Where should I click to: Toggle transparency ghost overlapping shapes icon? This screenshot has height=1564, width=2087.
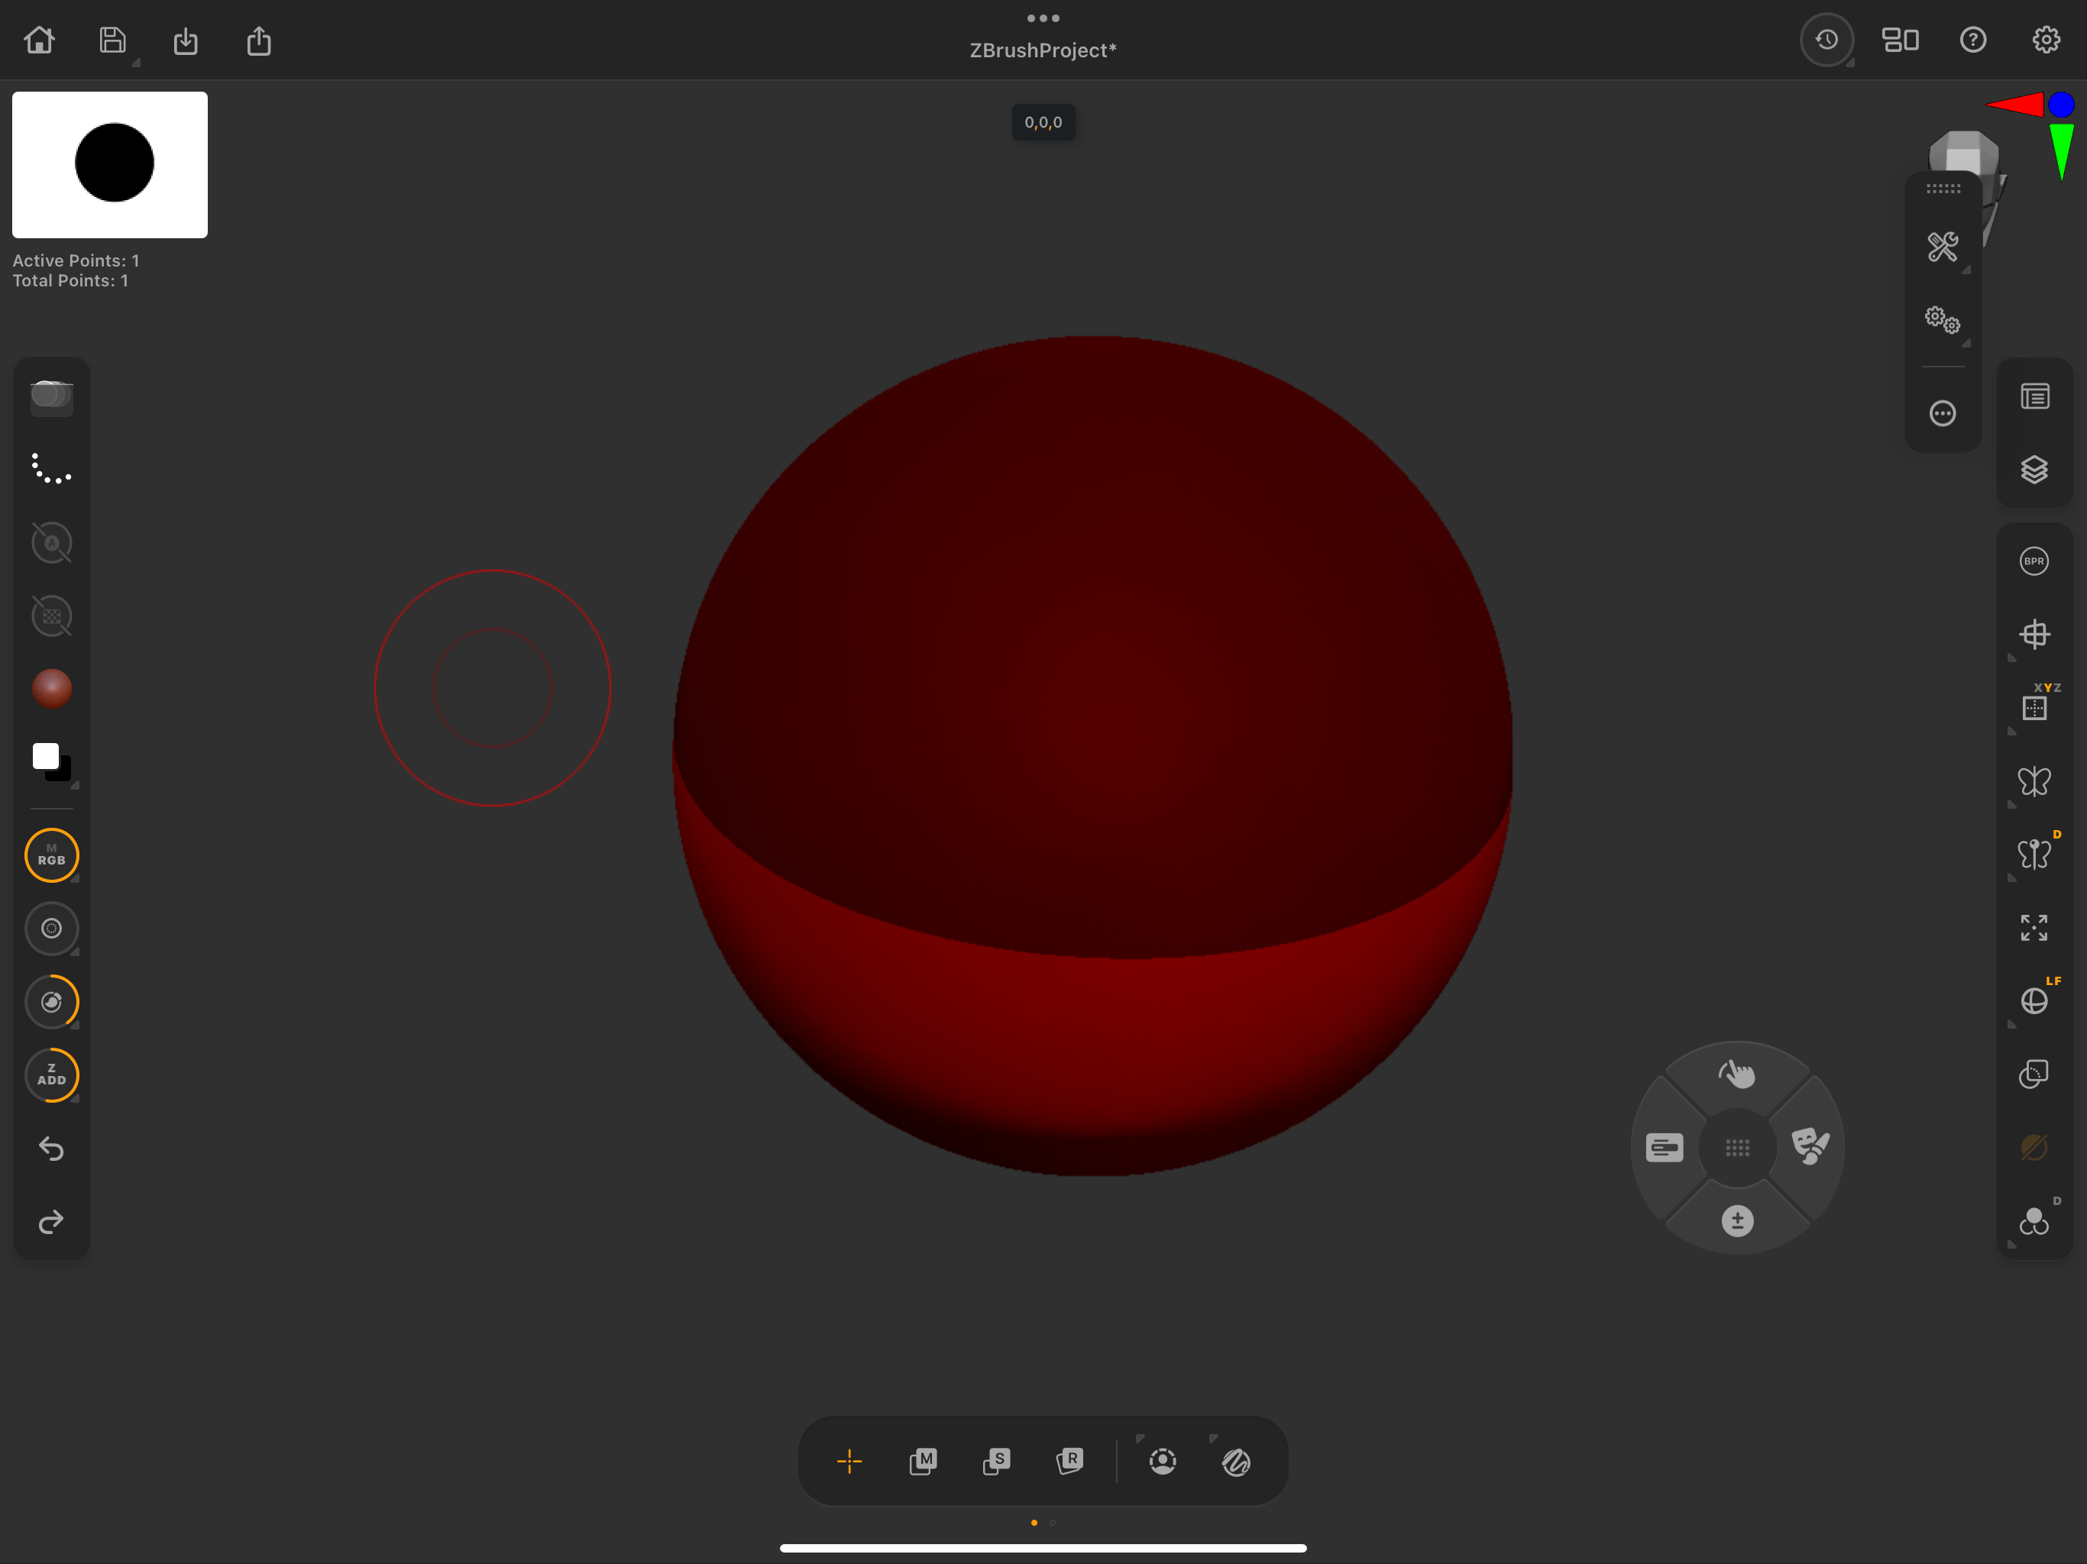tap(2034, 1074)
